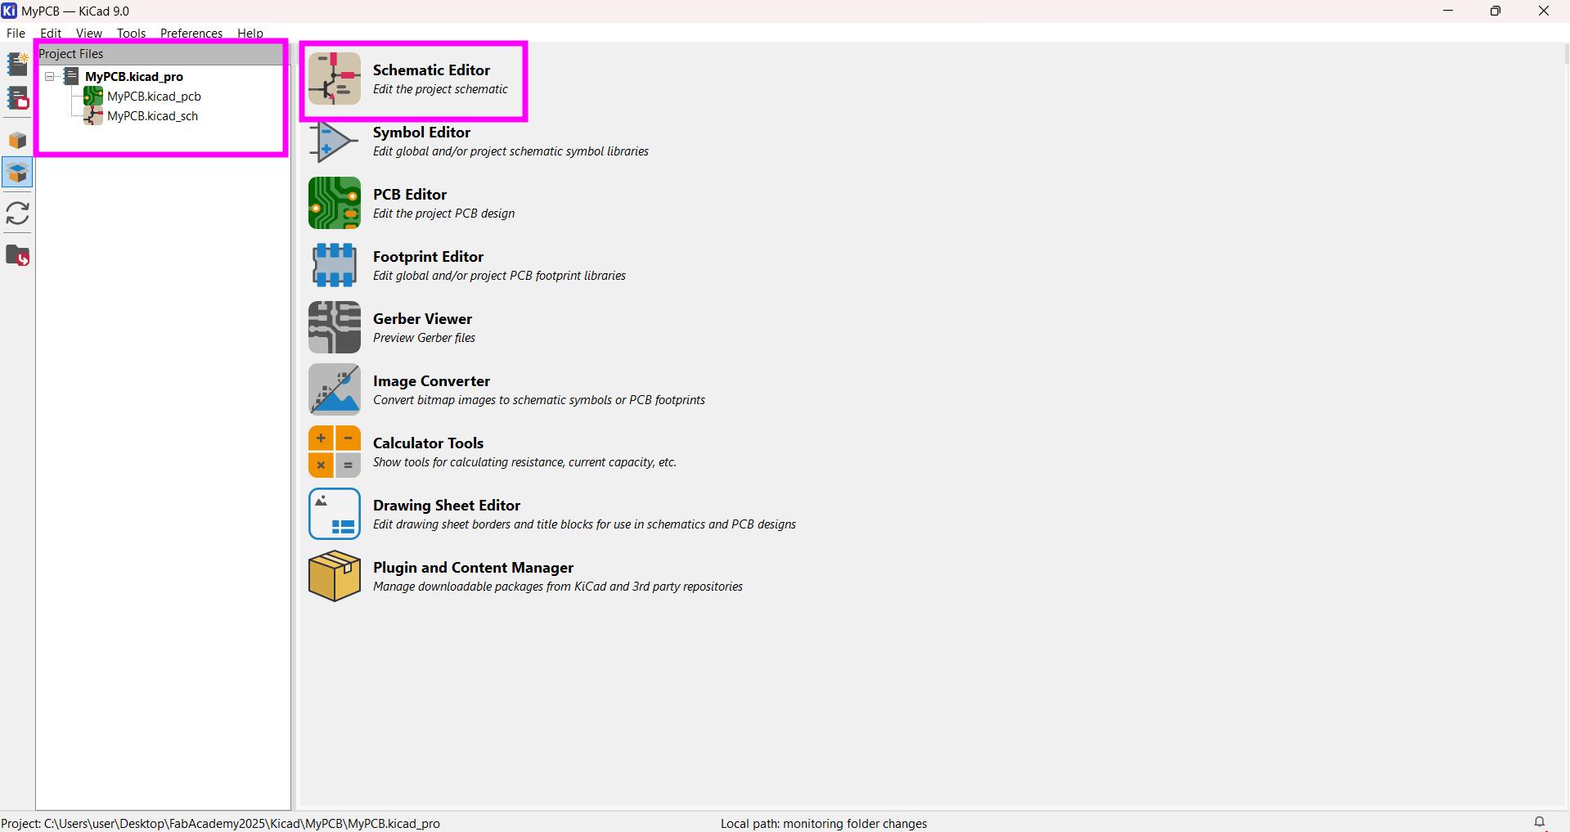1570x832 pixels.
Task: Open the View menu
Action: pyautogui.click(x=89, y=33)
